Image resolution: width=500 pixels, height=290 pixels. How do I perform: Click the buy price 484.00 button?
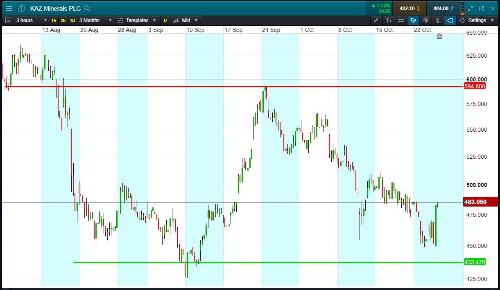point(443,8)
